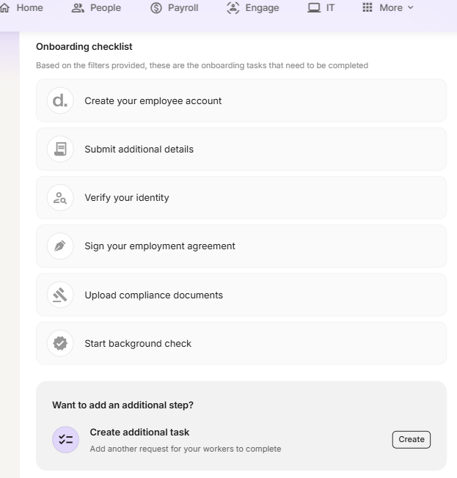
Task: Click the checklist icon beside Create additional task
Action: click(65, 439)
